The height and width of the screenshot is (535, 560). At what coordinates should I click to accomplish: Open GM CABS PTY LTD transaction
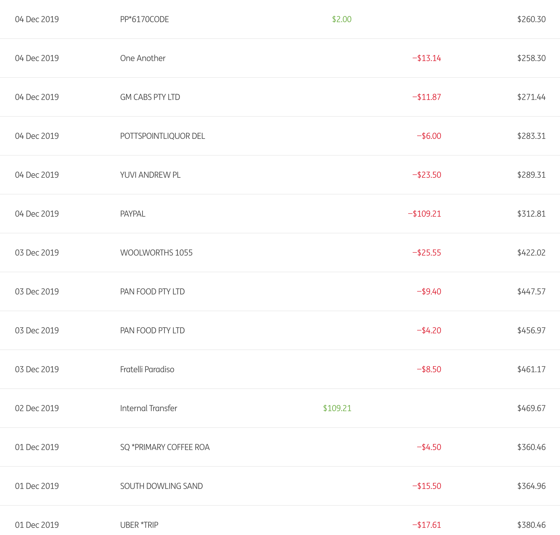[150, 97]
